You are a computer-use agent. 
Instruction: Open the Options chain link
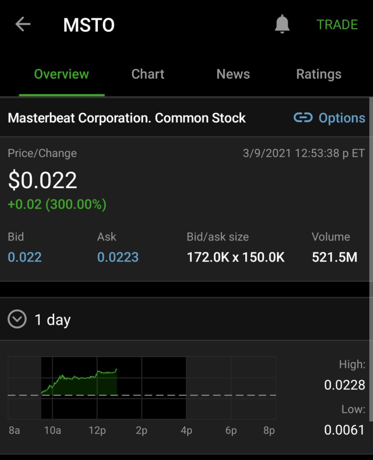pos(330,118)
